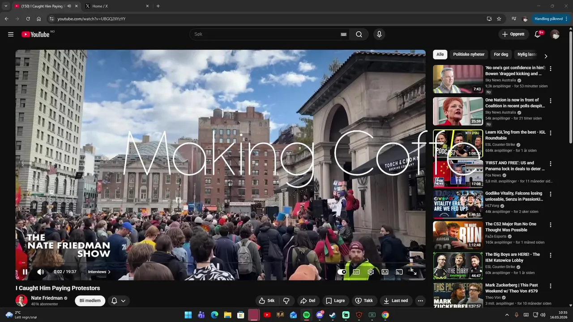Viewport: 573px width, 322px height.
Task: Open the notifications bell in the header
Action: pos(538,34)
